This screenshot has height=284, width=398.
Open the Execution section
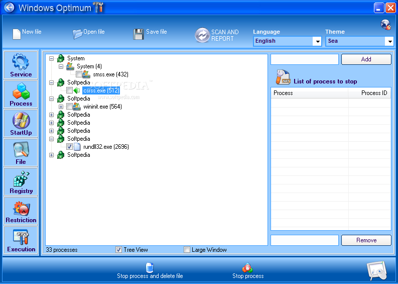point(21,240)
